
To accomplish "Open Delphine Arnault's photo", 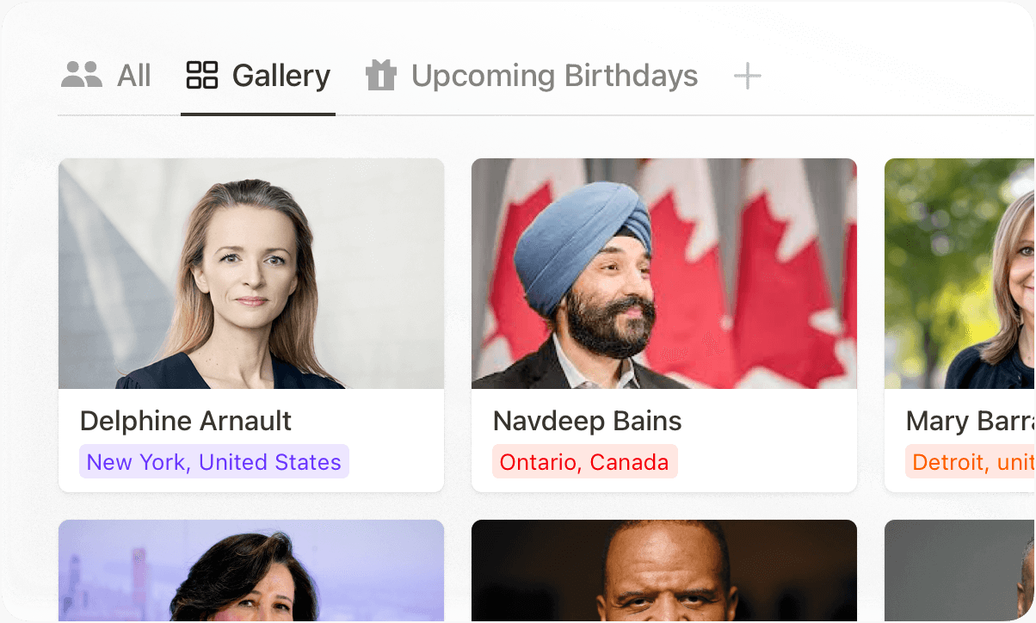I will point(251,274).
